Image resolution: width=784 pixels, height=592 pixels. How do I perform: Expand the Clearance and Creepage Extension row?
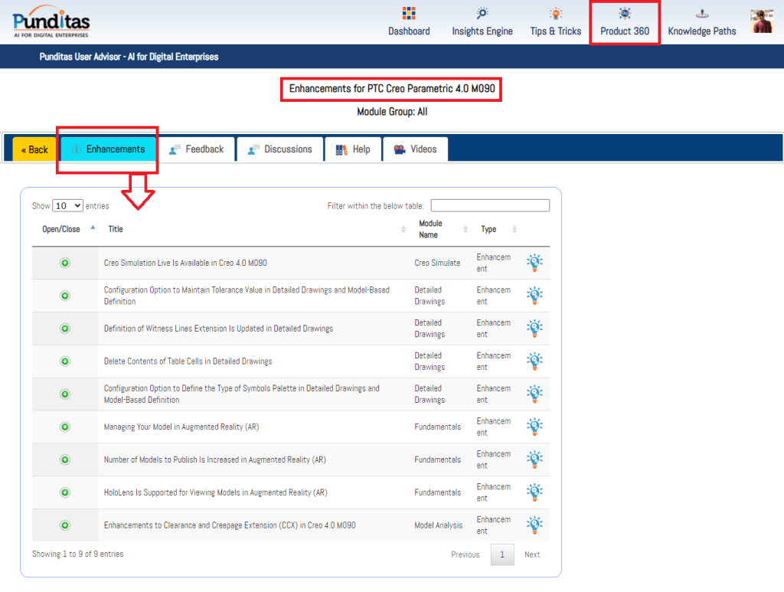[65, 525]
